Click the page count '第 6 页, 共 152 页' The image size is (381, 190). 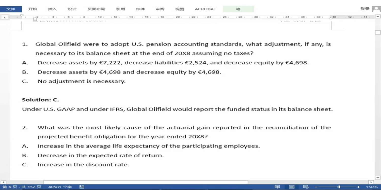(x=22, y=187)
